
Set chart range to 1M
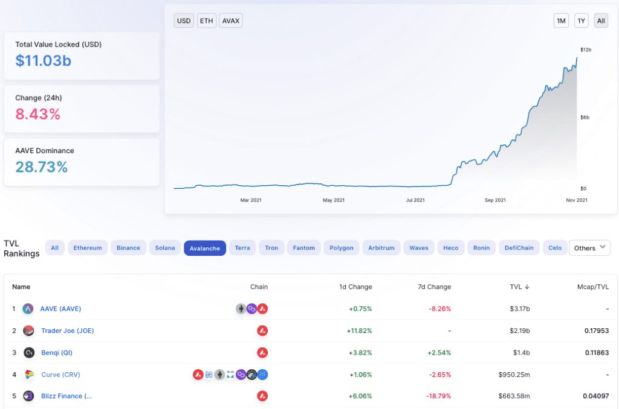(x=561, y=21)
